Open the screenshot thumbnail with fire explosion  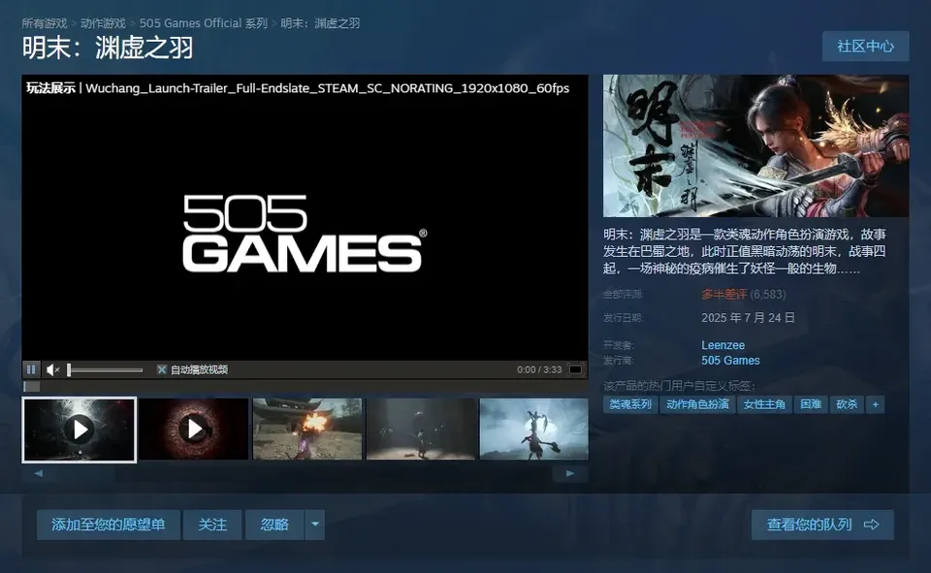click(x=307, y=430)
